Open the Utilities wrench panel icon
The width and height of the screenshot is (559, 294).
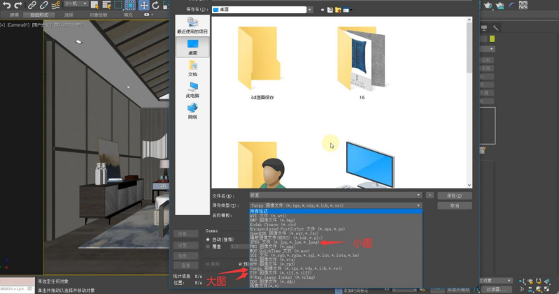495,28
